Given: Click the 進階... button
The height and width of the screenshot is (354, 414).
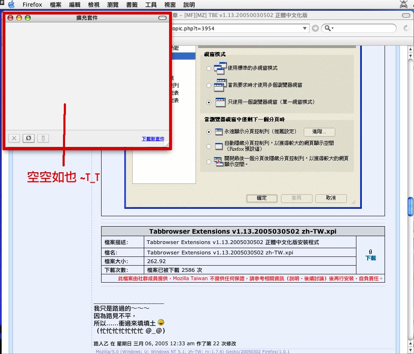Looking at the screenshot, I should 319,132.
